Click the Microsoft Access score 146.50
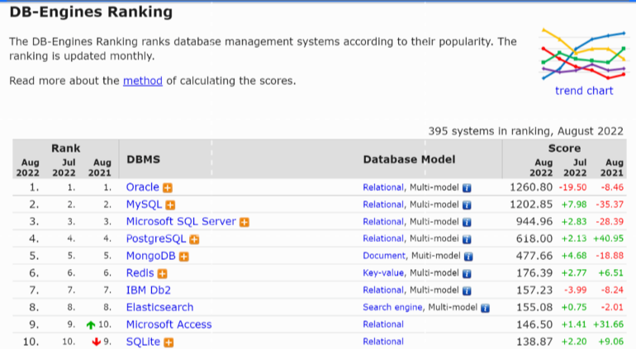Image resolution: width=636 pixels, height=349 pixels. 534,324
